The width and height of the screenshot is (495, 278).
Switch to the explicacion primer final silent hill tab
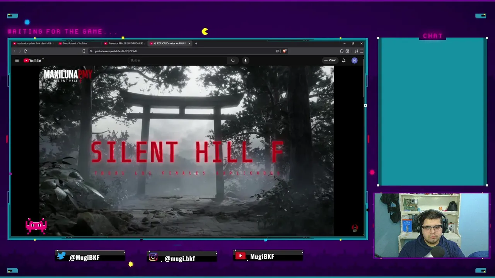coord(34,43)
